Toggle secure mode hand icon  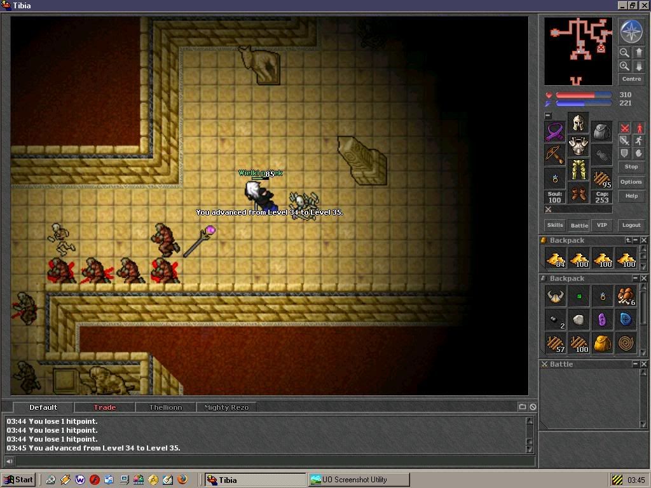[639, 153]
